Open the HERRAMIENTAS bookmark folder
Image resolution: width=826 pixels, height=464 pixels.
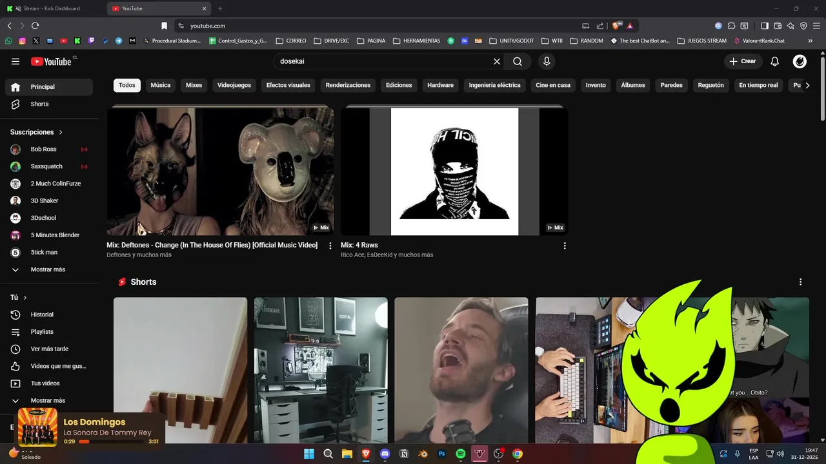[x=416, y=41]
